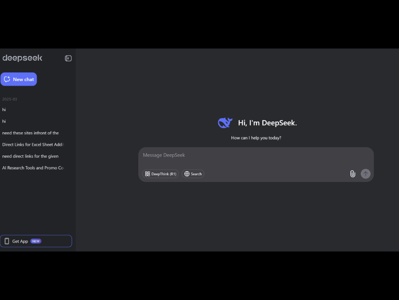Focus the Message DeepSeek input field

coord(256,155)
